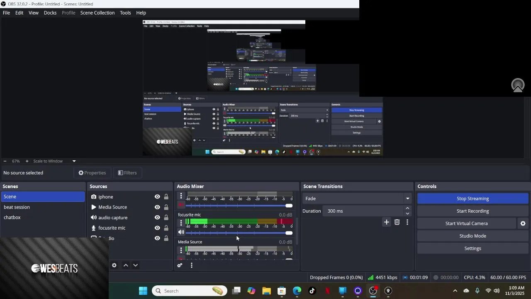Click the Properties button
Image resolution: width=531 pixels, height=299 pixels.
92,173
